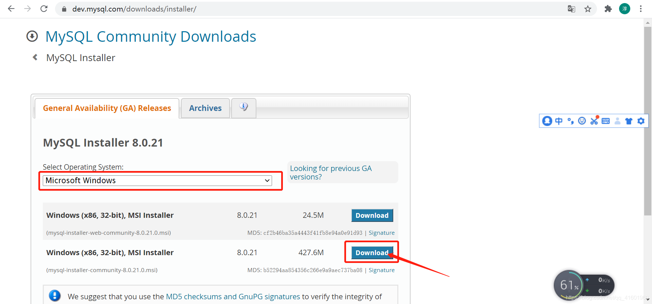
Task: Download the 427.6M MSI installer
Action: (372, 253)
